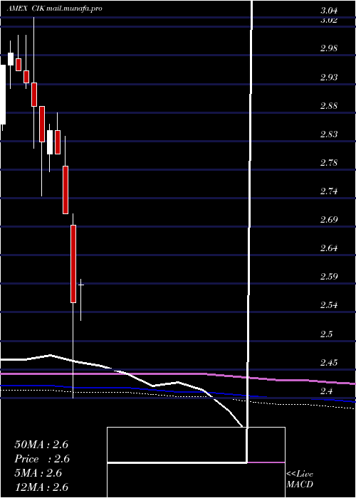Click the 50MA : 2.6 readout

point(41,445)
